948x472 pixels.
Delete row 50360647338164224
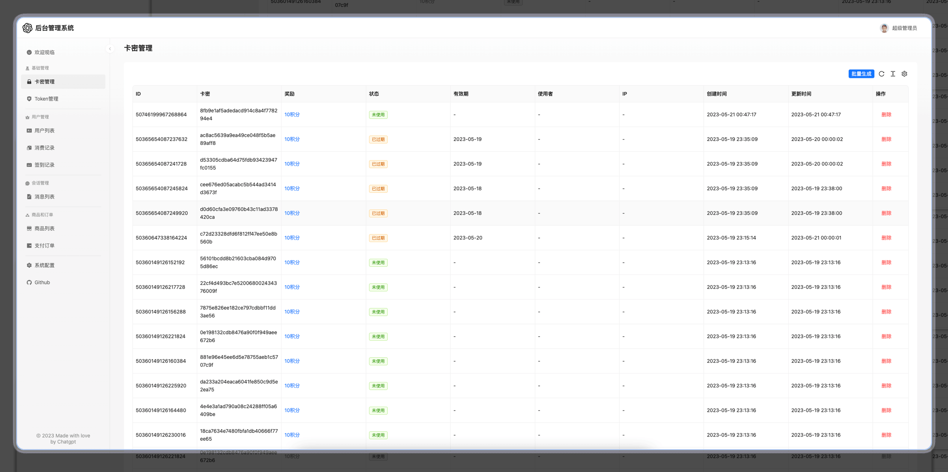886,238
